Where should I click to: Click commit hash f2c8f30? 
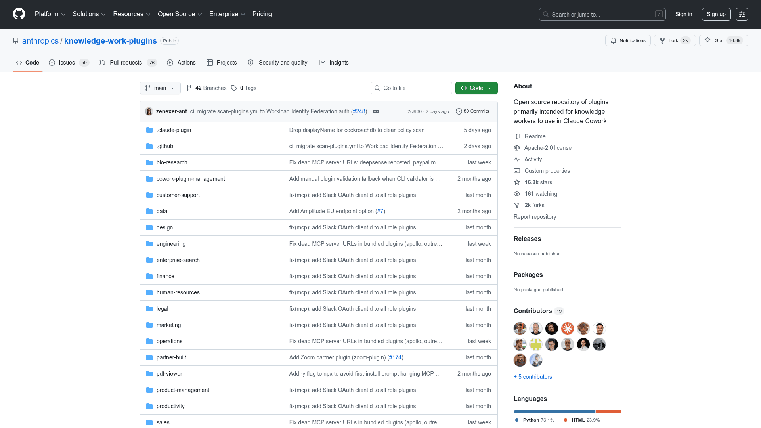pos(414,111)
